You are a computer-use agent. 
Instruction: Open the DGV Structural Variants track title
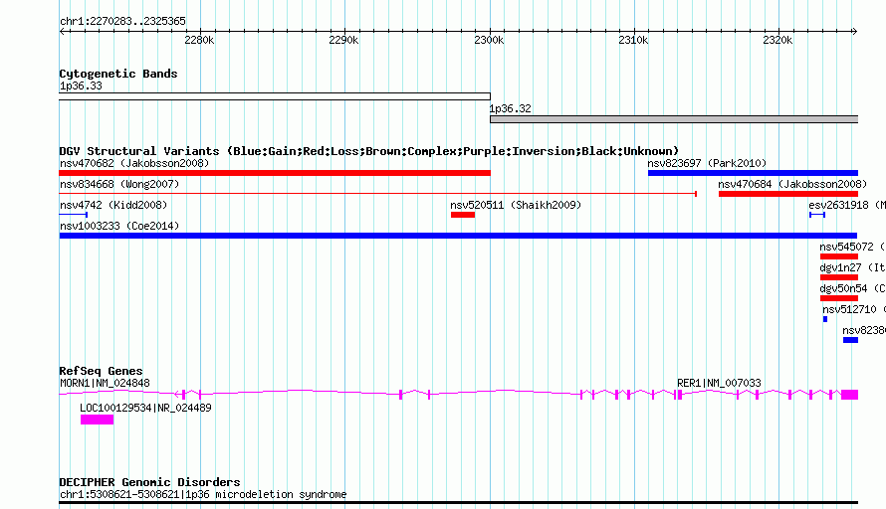click(369, 151)
